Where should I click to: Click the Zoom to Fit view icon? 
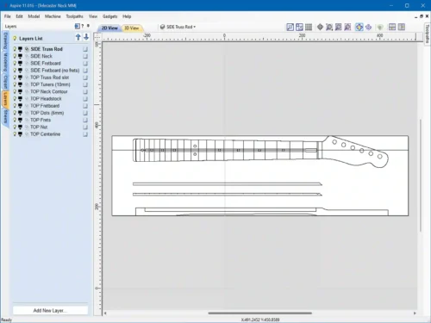(x=299, y=27)
